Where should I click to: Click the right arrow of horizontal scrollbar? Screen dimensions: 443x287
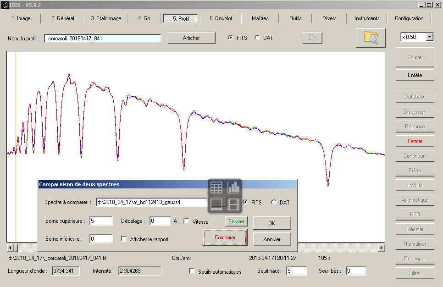tap(382, 248)
